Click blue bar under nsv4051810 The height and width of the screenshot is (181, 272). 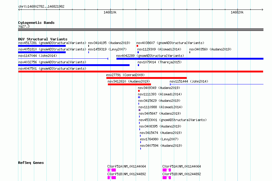[x=42, y=52]
